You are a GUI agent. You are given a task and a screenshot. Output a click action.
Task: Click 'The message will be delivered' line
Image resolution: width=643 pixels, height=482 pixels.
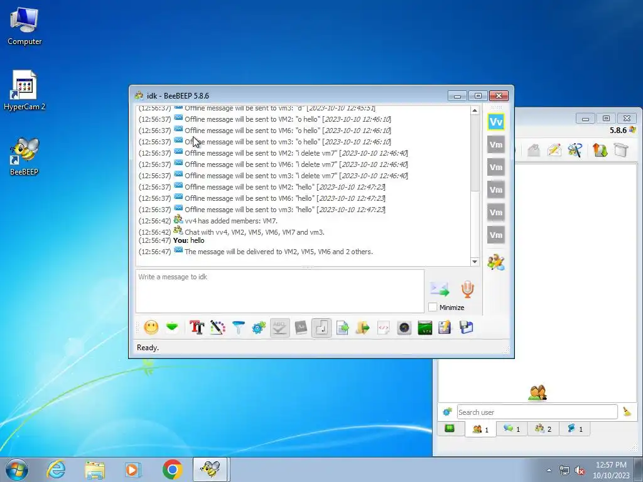tap(278, 252)
